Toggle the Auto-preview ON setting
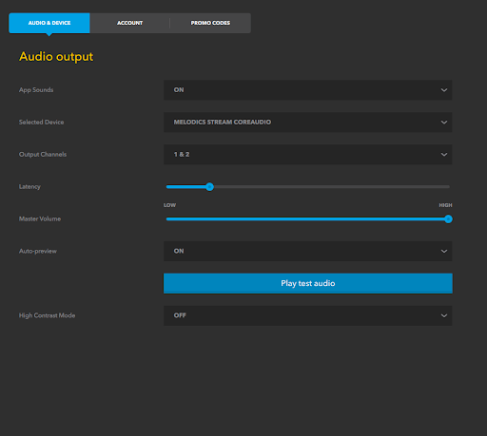The width and height of the screenshot is (487, 436). click(308, 251)
